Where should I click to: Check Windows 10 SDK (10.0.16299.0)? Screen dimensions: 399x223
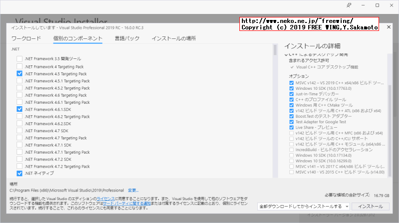click(x=291, y=161)
